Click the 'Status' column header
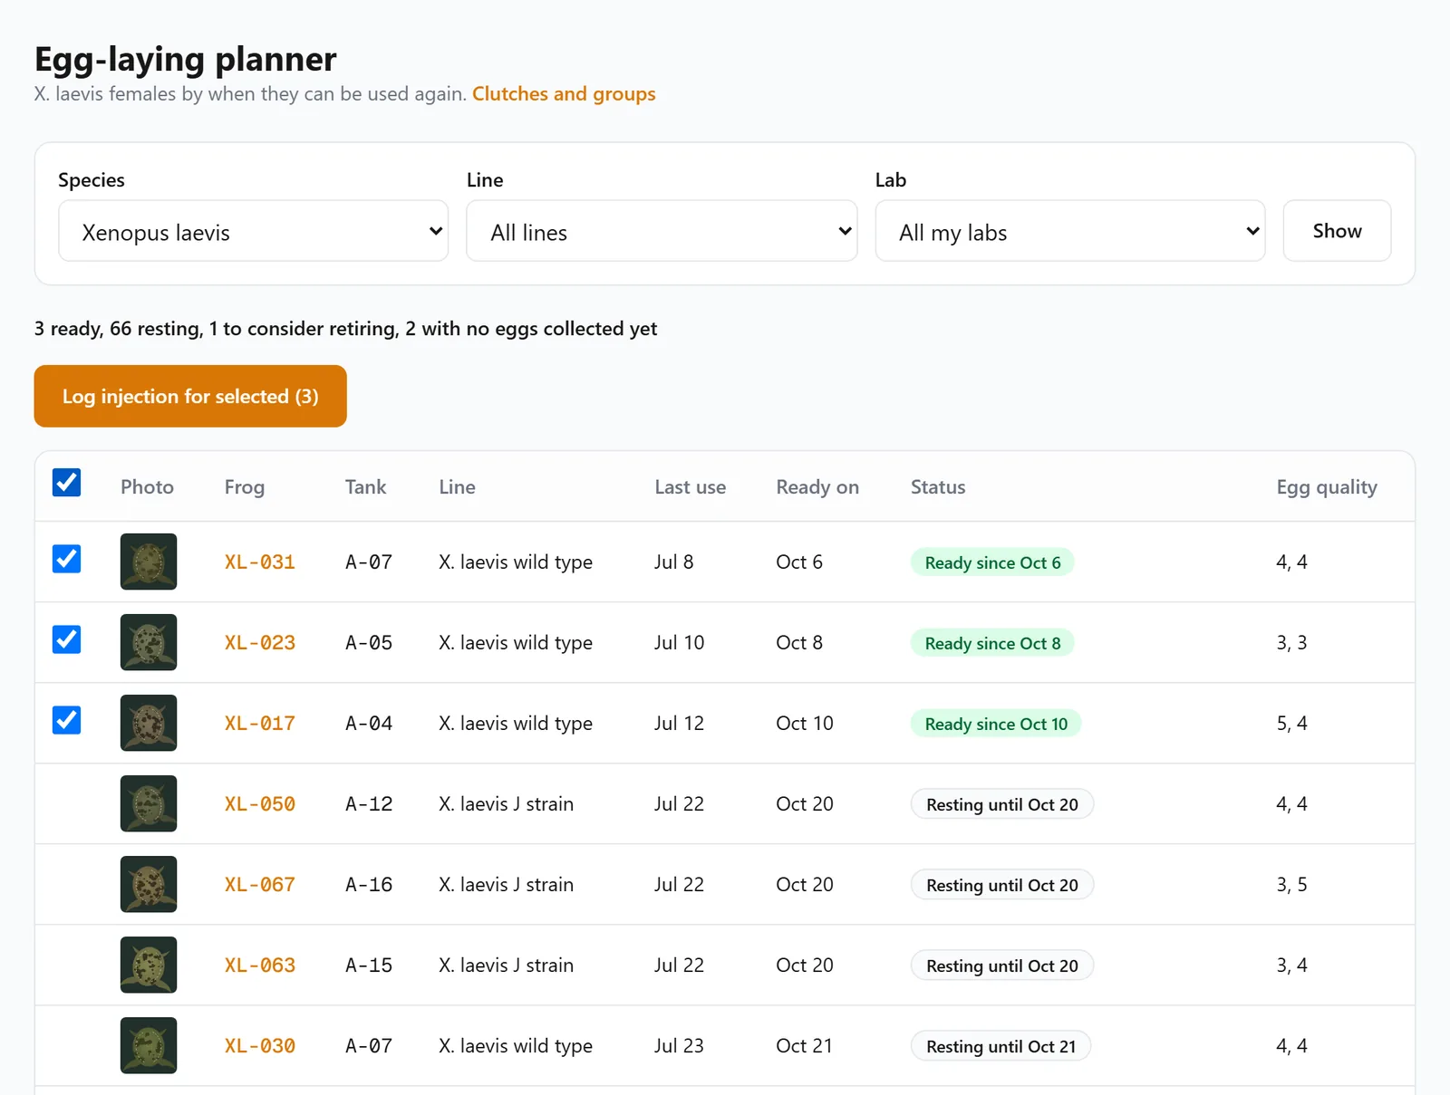 click(938, 487)
